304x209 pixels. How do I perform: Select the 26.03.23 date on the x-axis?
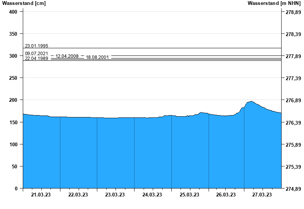point(226,195)
